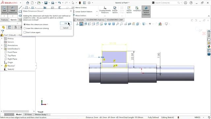Open the Linear Sketch Pattern dropdown arrow

[97, 12]
